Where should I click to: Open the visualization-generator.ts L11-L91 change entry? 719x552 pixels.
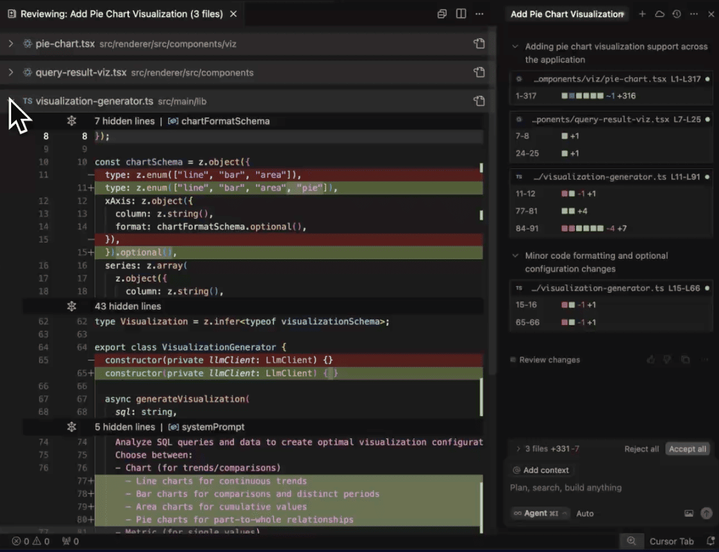[x=612, y=176]
